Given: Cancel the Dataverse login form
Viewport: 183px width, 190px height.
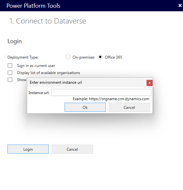Looking at the screenshot, I should tap(72, 149).
